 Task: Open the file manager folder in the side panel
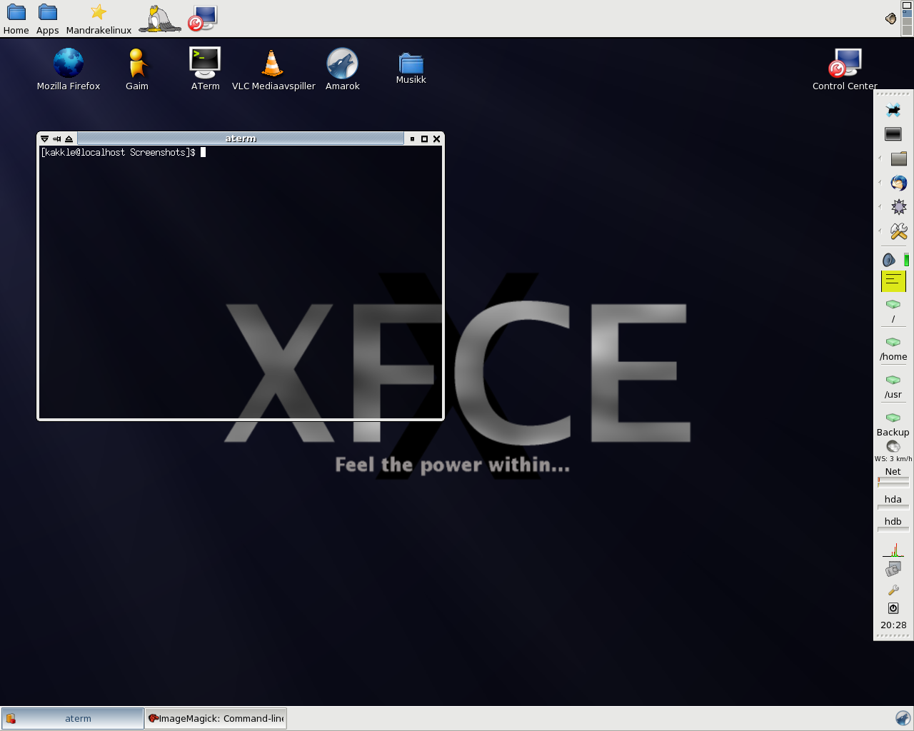click(x=899, y=158)
